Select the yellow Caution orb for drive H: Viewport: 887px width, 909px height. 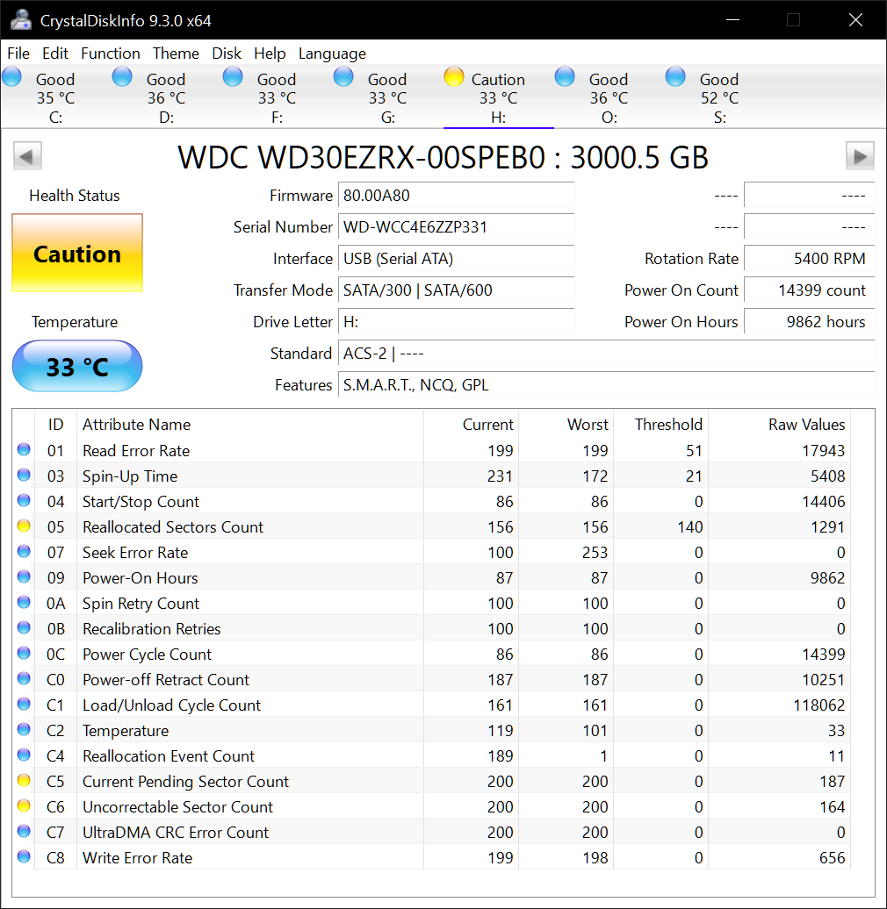[x=454, y=77]
